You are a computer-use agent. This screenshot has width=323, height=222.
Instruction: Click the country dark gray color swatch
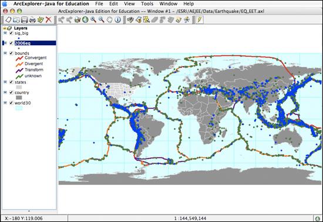[x=19, y=97]
